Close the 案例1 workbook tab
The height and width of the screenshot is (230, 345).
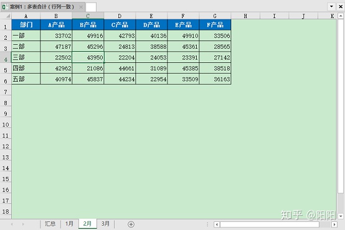coord(81,7)
